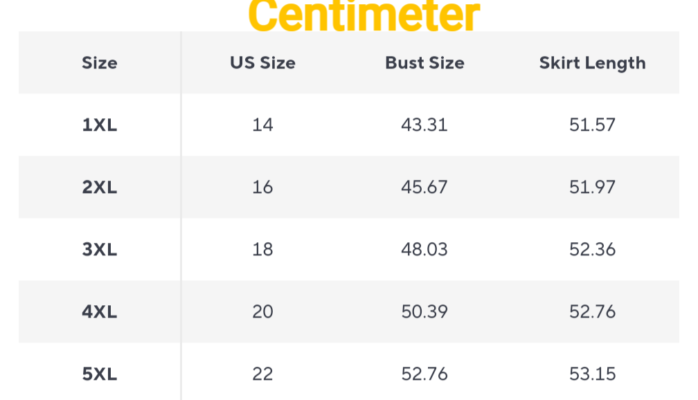
Task: Click the 5XL size row label
Action: pos(100,374)
